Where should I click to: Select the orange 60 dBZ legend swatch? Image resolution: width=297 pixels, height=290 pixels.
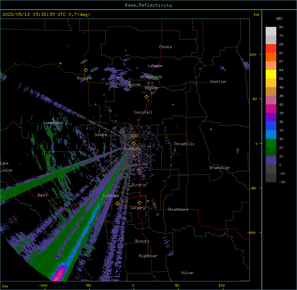coord(271,57)
